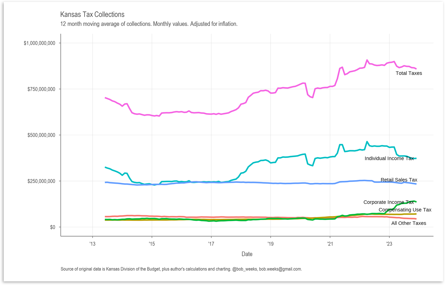Select the Individual Income Tax label
Image resolution: width=445 pixels, height=285 pixels.
pyautogui.click(x=389, y=158)
